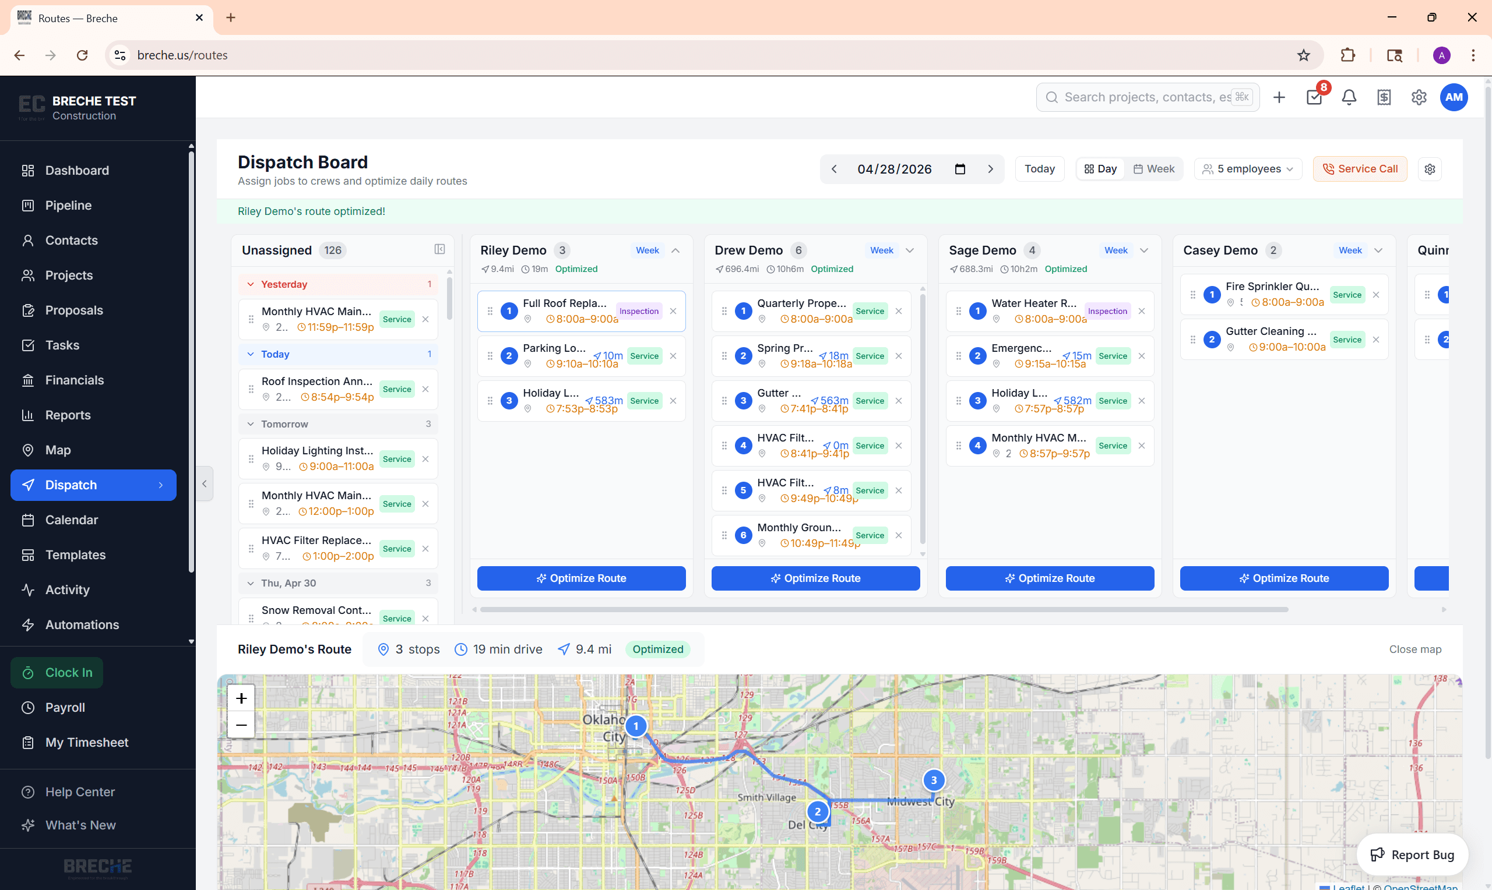Click the Today button
The width and height of the screenshot is (1492, 890).
pyautogui.click(x=1040, y=169)
